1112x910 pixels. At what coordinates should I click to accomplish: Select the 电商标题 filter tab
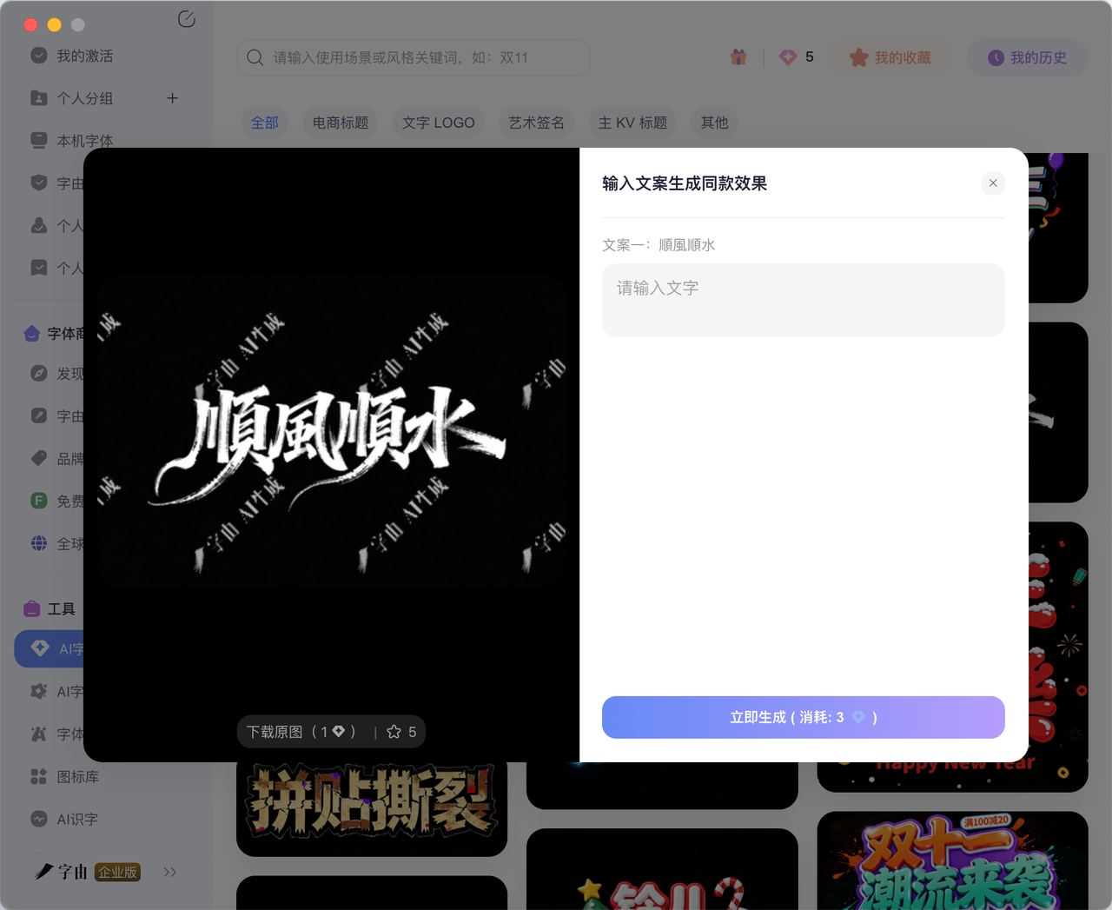(x=340, y=122)
